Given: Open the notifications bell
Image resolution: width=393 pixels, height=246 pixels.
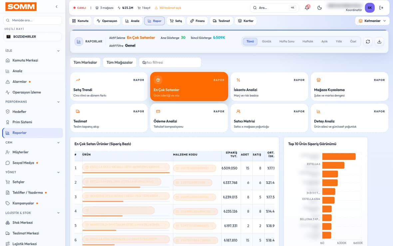Looking at the screenshot, I should 307,8.
